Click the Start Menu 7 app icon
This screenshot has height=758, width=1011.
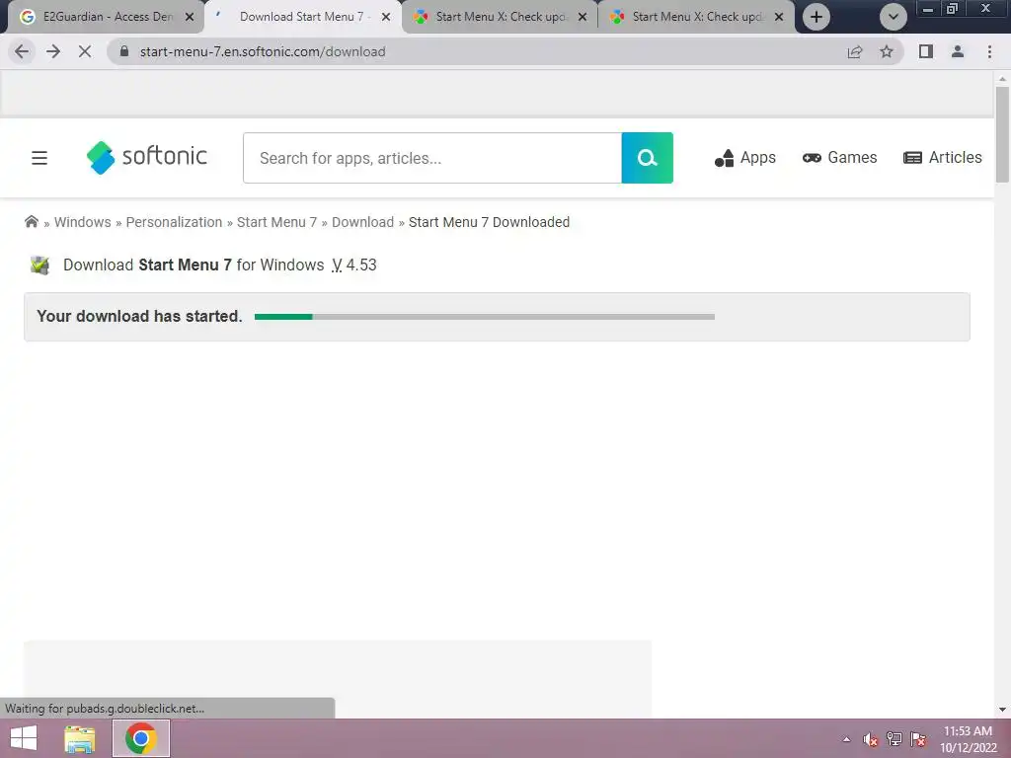[x=39, y=265]
